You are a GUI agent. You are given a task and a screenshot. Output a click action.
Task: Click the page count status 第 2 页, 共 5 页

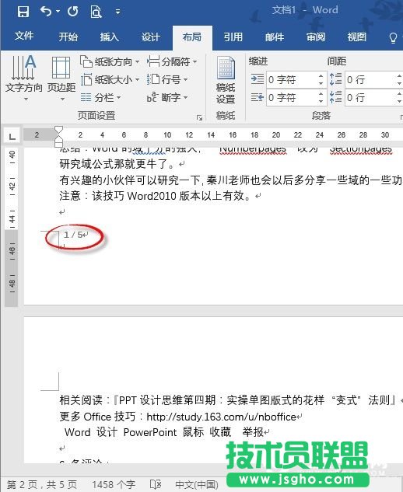coord(42,484)
